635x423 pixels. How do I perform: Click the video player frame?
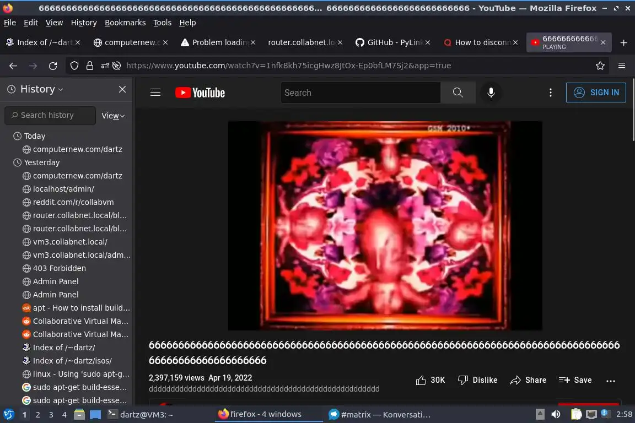[385, 225]
